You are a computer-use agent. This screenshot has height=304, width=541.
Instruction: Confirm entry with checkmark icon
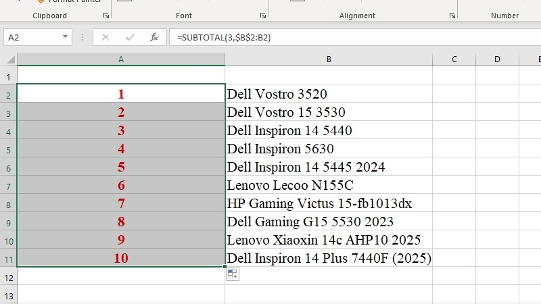(130, 37)
